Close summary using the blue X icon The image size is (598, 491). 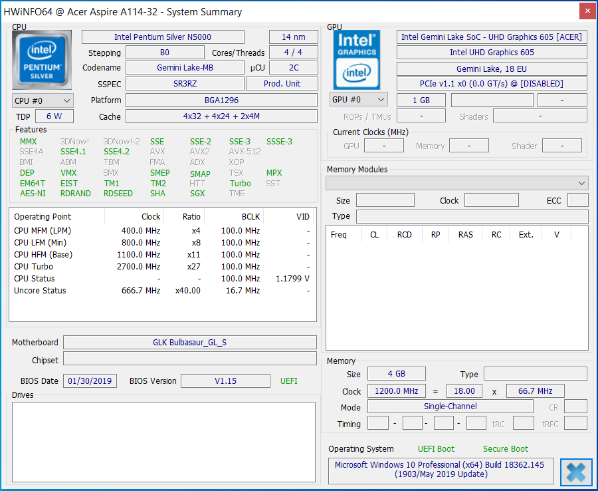coord(575,472)
